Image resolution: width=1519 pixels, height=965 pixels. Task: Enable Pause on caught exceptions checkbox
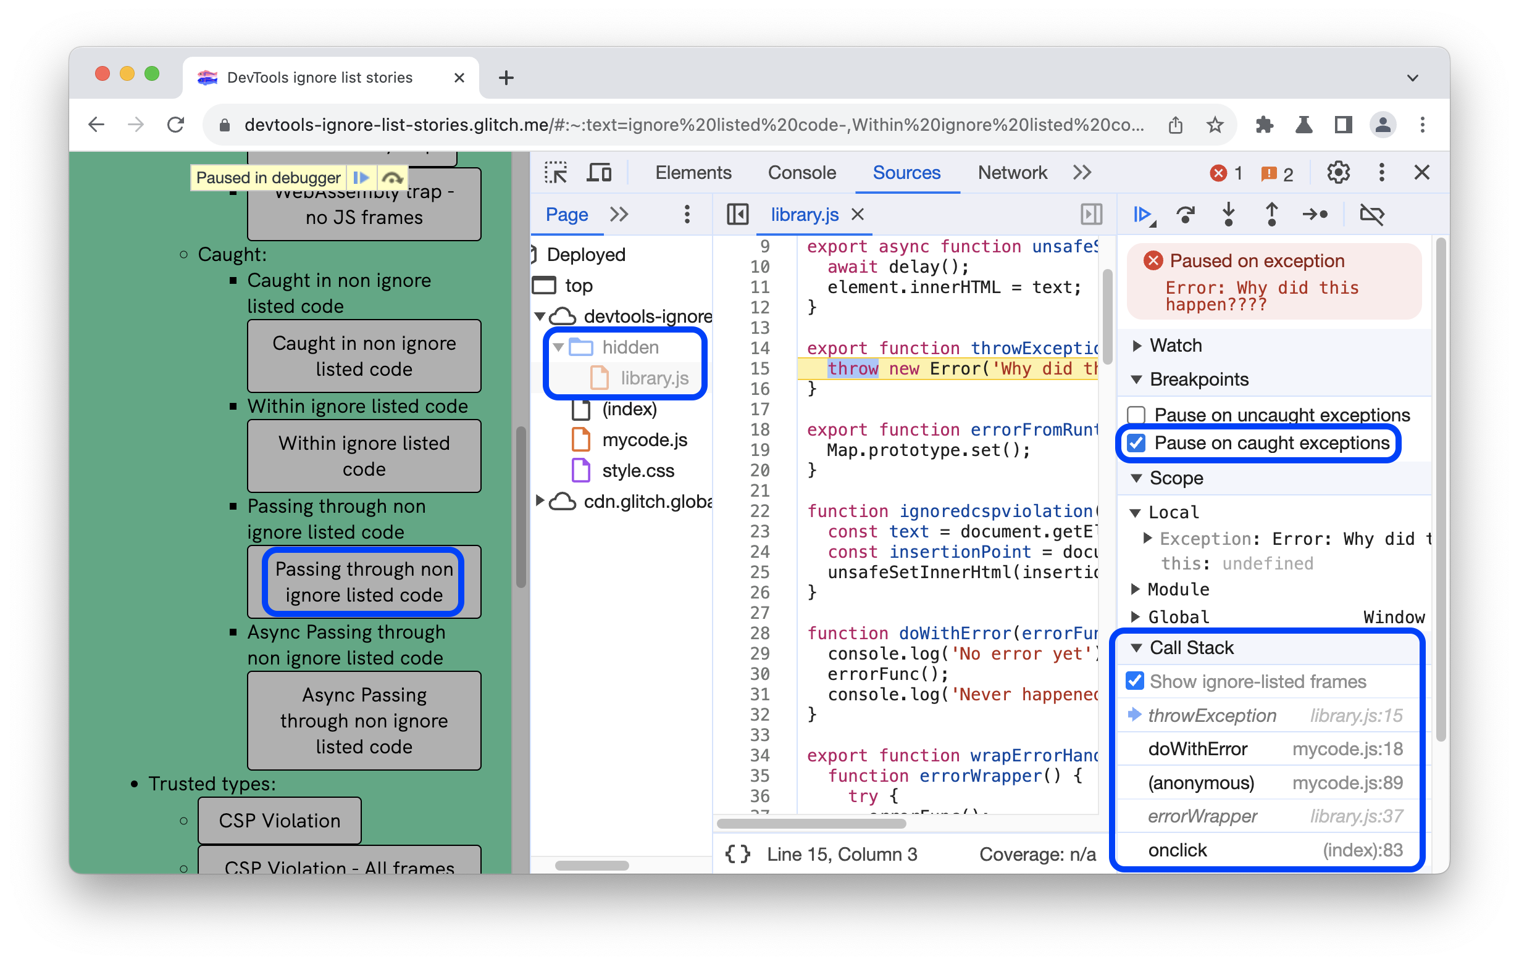click(1137, 442)
